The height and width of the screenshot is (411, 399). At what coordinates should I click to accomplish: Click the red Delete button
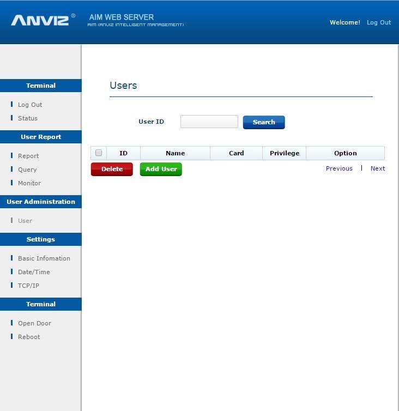[x=112, y=169]
